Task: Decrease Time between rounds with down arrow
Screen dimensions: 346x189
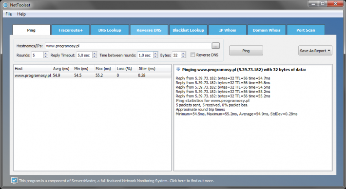Action: coord(155,57)
